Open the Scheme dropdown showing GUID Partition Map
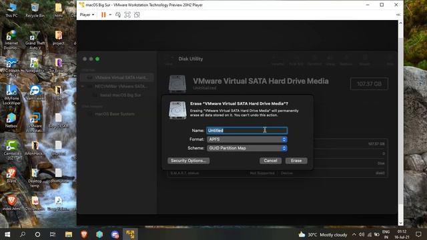The image size is (427, 240). 247,148
